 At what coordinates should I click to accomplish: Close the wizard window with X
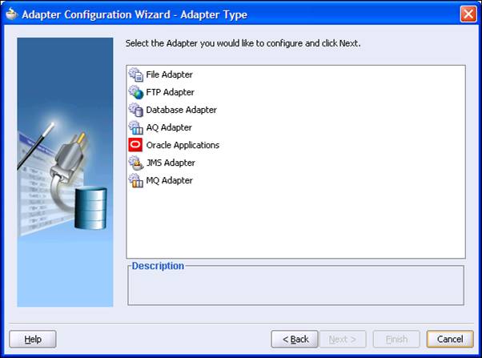click(x=468, y=14)
